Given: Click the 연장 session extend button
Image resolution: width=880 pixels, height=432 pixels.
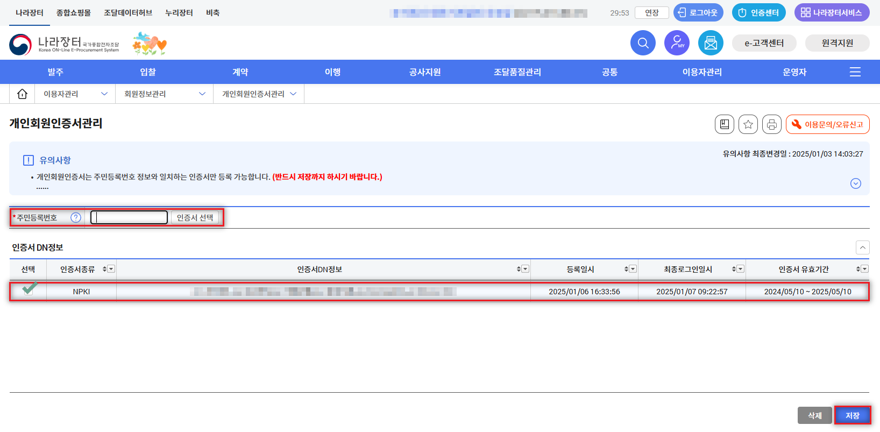Looking at the screenshot, I should (x=652, y=12).
